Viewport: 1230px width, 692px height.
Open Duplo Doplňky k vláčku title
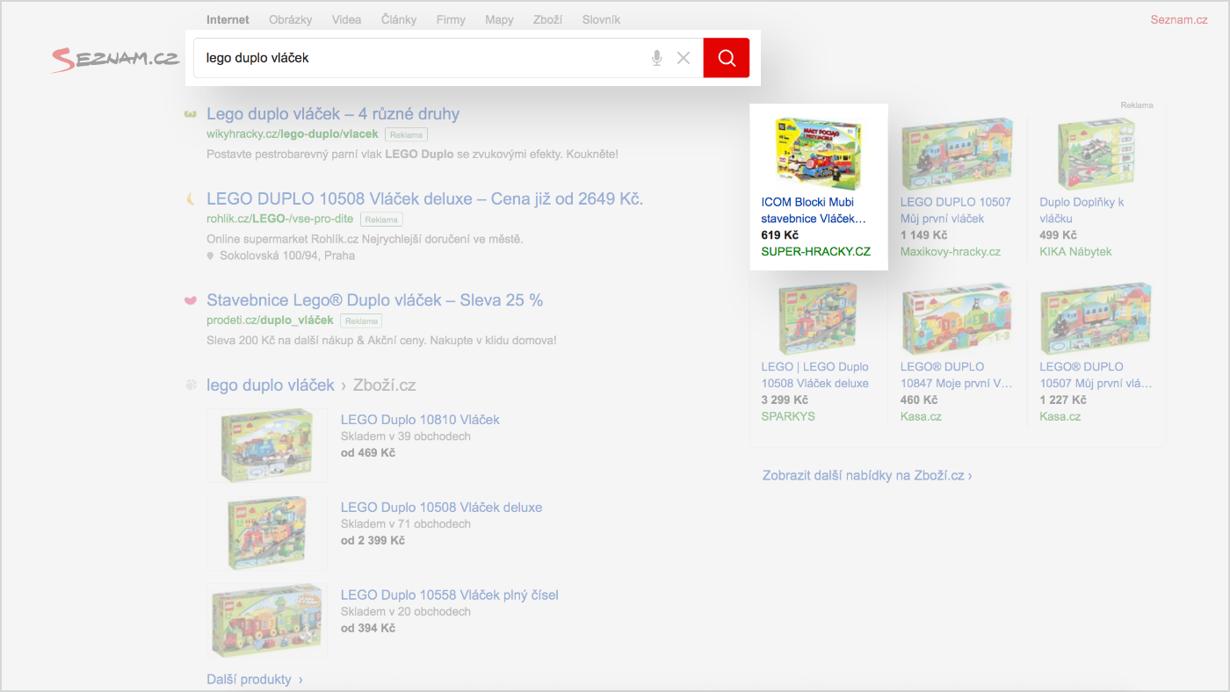(x=1082, y=210)
